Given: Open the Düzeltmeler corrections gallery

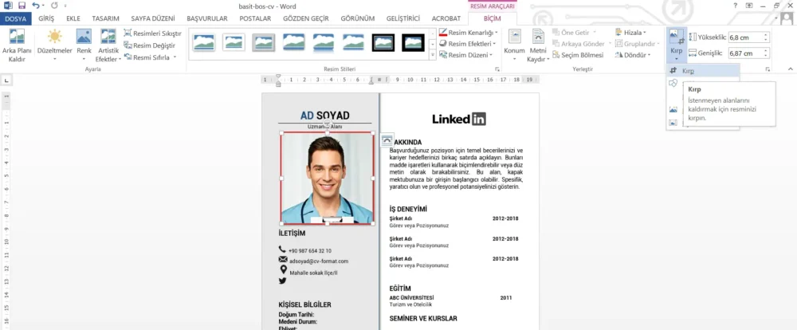Looking at the screenshot, I should pos(54,45).
